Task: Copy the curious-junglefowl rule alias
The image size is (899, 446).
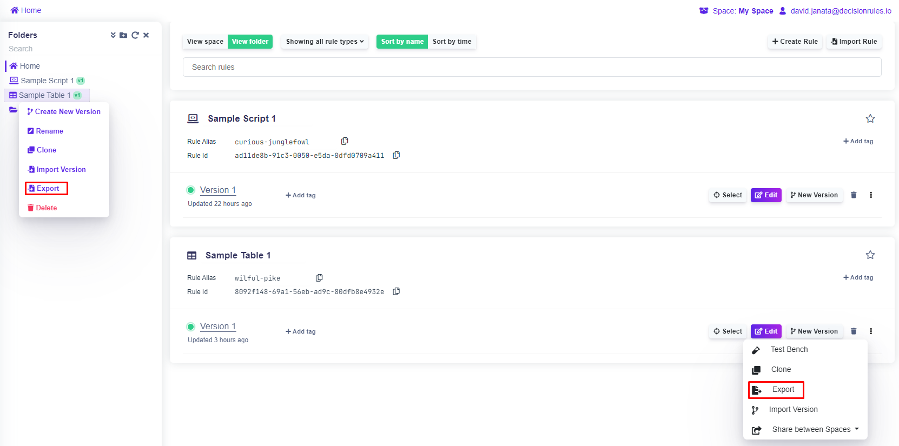Action: click(345, 141)
